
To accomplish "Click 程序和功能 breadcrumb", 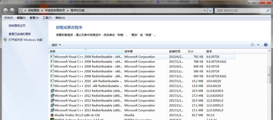I will [x=77, y=10].
